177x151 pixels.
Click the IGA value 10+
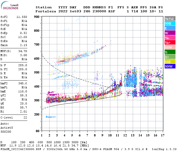153,11
